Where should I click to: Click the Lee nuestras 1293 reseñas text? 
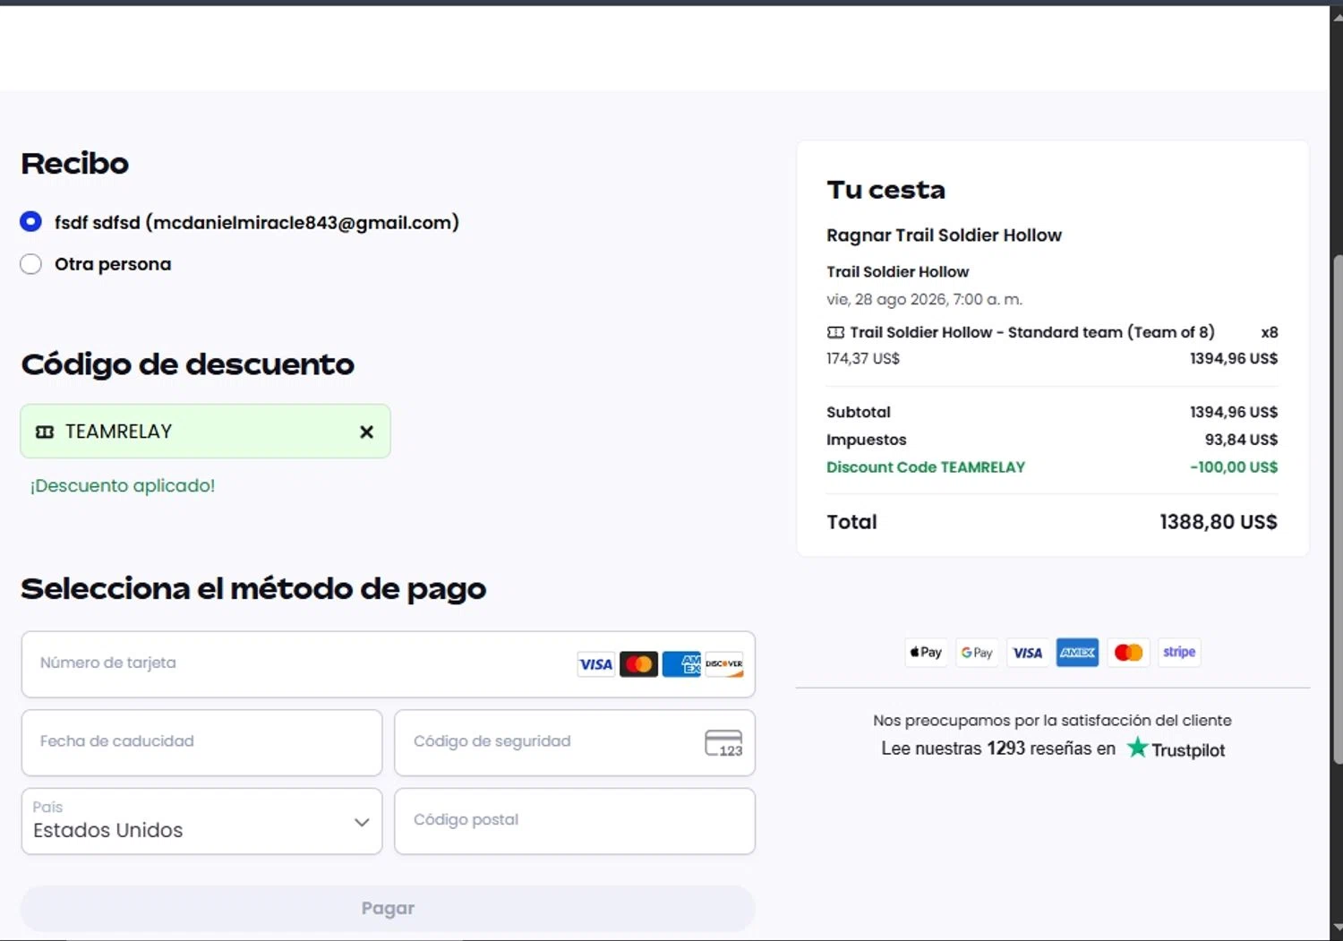[998, 749]
